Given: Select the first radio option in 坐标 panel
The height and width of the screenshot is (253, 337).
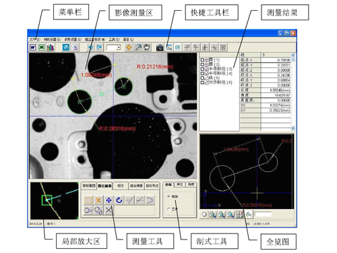Looking at the screenshot, I should 168,196.
